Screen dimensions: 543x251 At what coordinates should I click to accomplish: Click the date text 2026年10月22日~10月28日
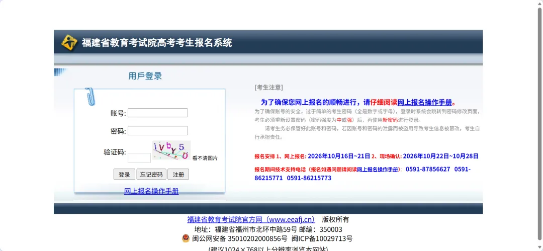441,156
